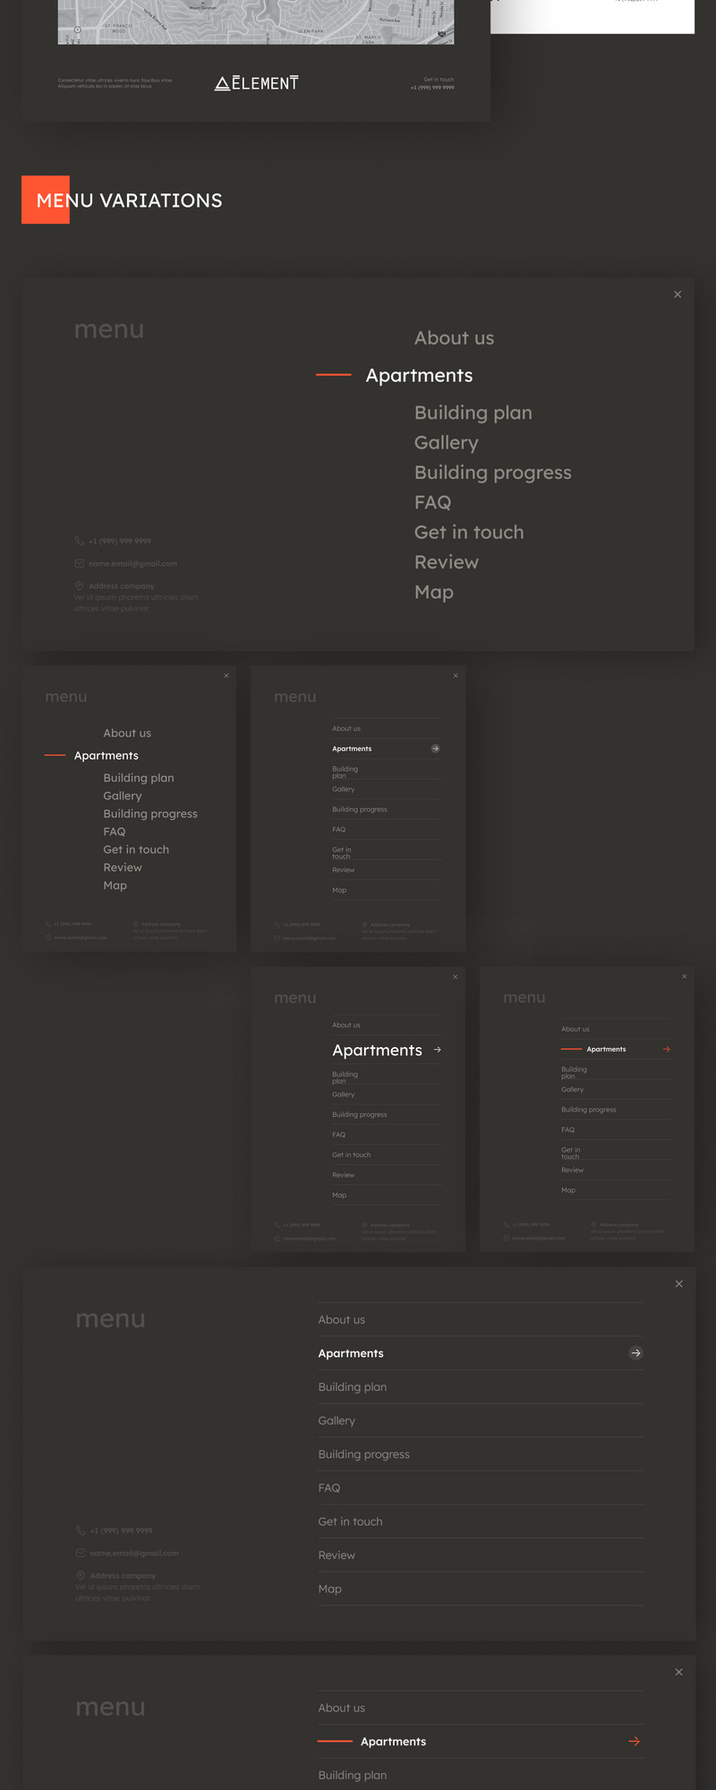Screen dimensions: 716x1790
Task: Click the circled arrow in the small divider-lined menu
Action: click(436, 748)
